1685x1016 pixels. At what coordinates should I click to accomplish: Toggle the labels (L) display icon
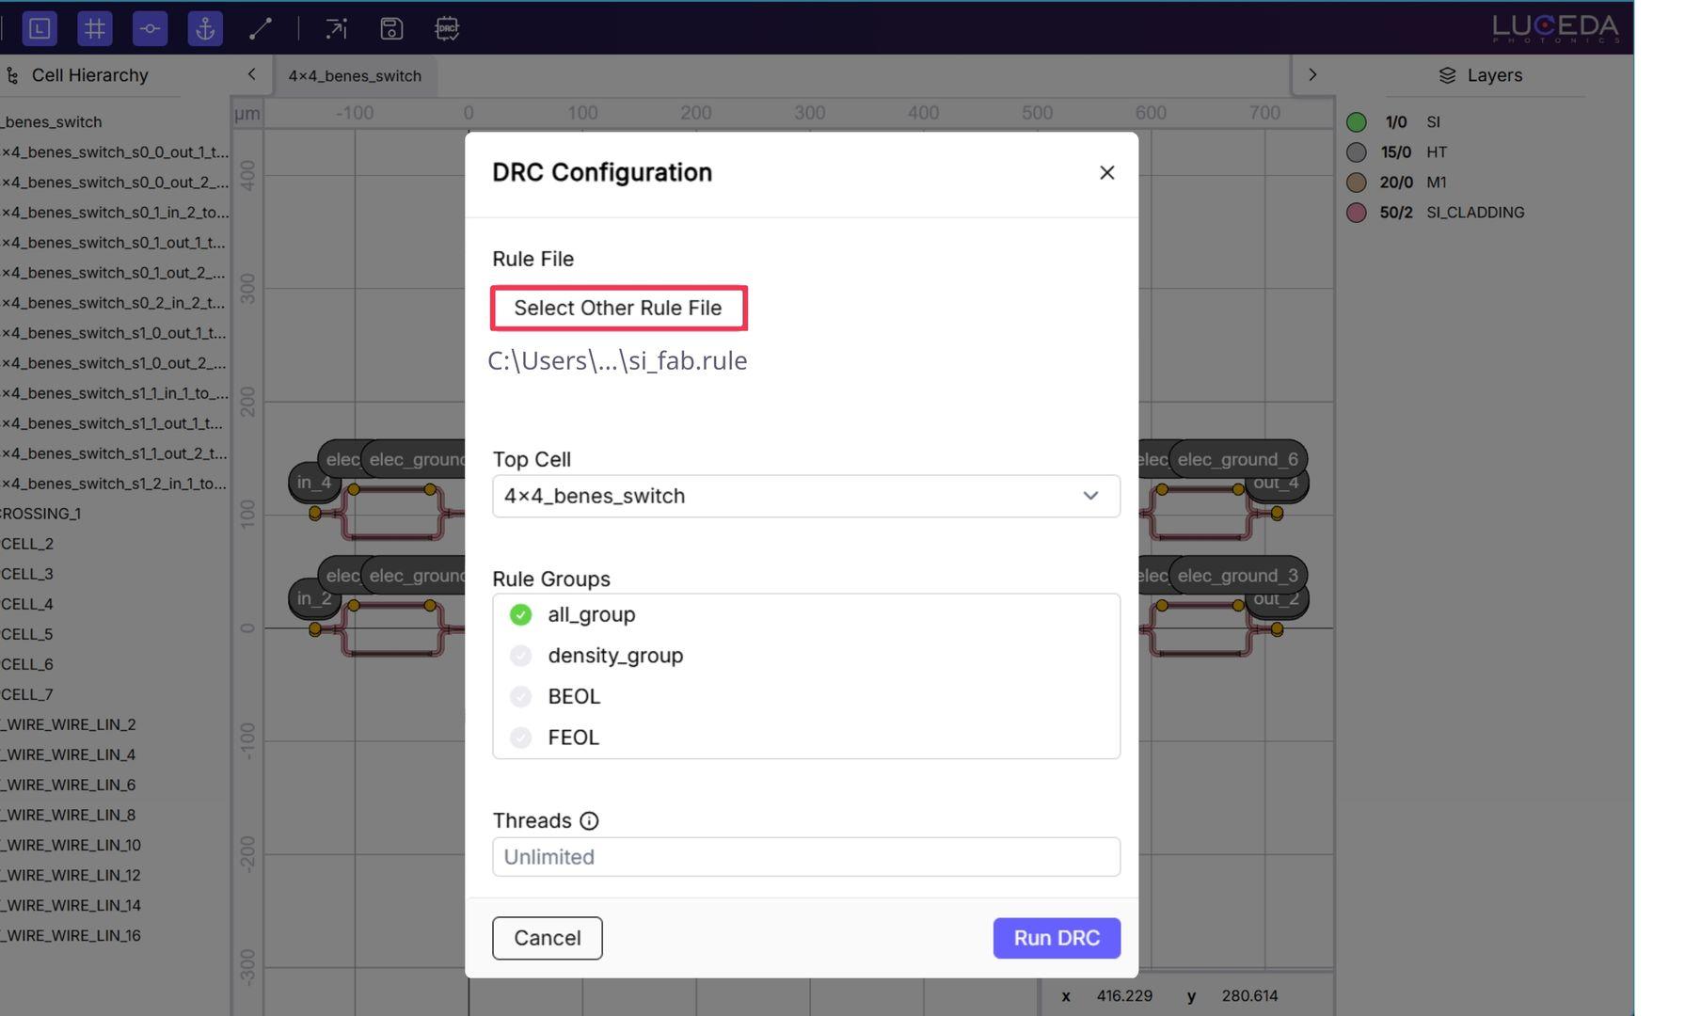(x=40, y=28)
